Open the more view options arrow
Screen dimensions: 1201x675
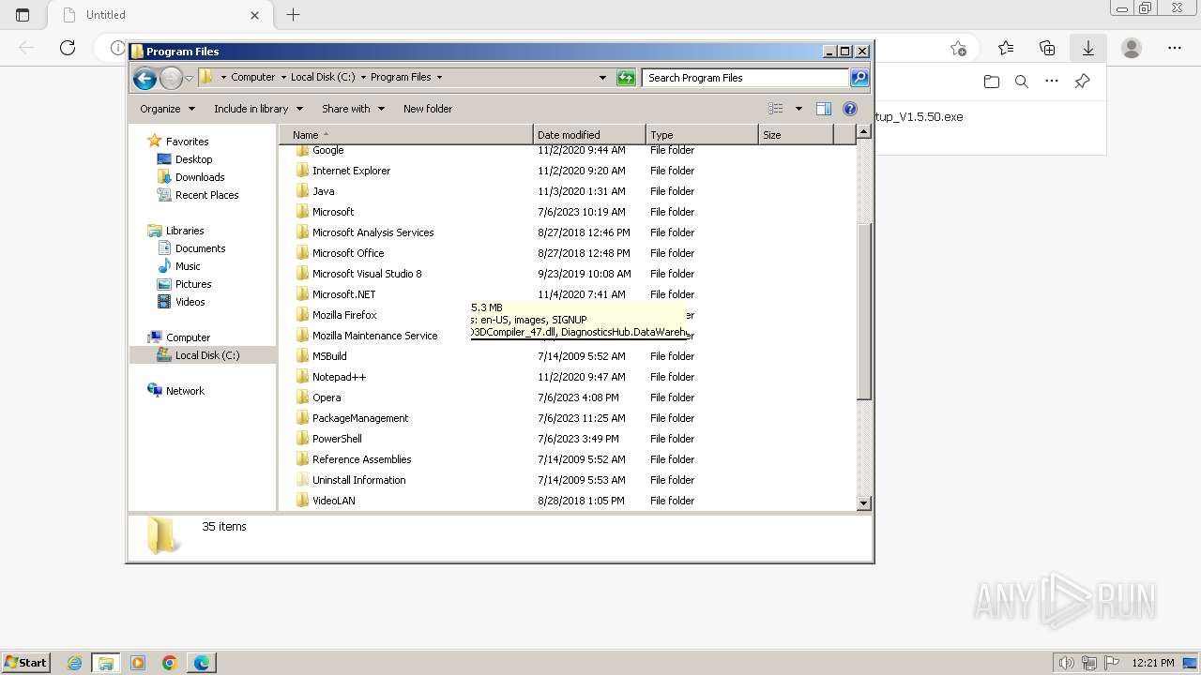[x=798, y=109]
